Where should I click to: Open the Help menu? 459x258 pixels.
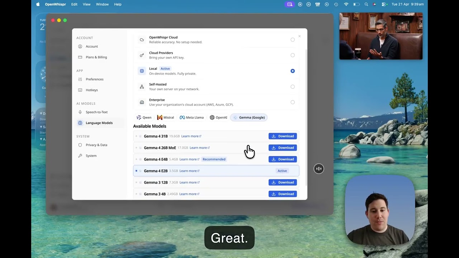118,4
